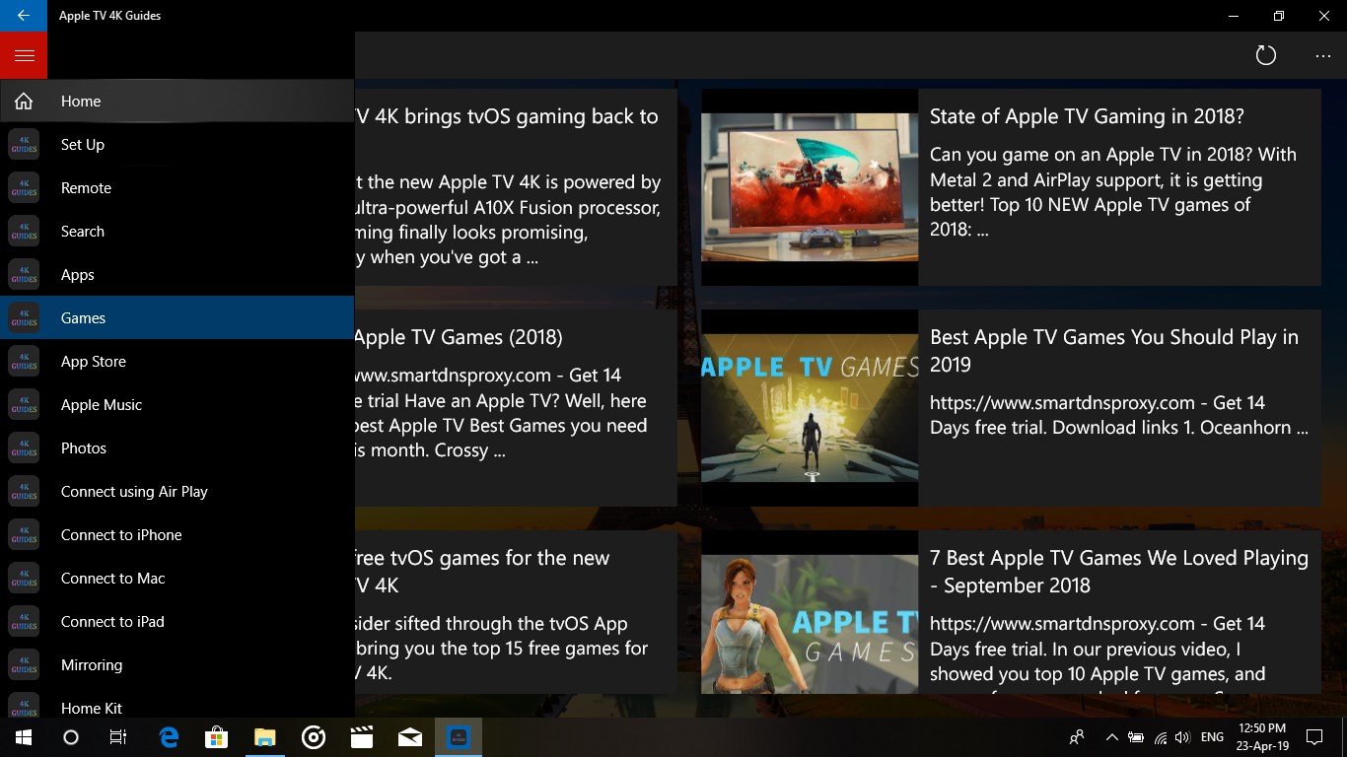
Task: Click the 4K Guides icon beside Remote
Action: click(x=24, y=187)
